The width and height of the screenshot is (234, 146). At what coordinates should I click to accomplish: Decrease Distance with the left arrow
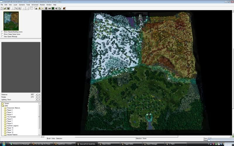tap(37, 94)
